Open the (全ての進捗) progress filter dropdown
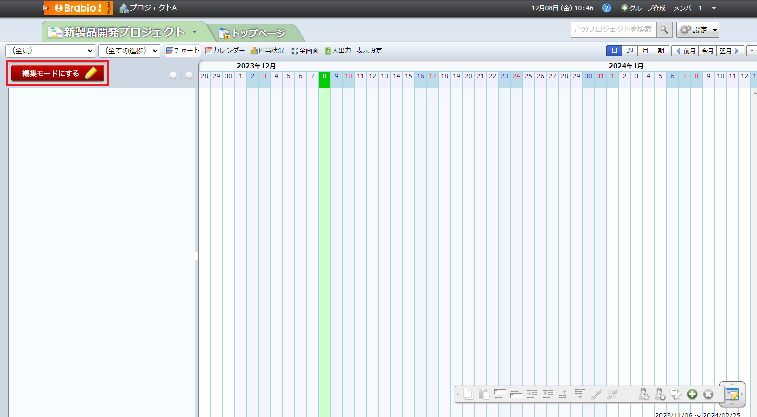This screenshot has width=757, height=417. pyautogui.click(x=129, y=51)
